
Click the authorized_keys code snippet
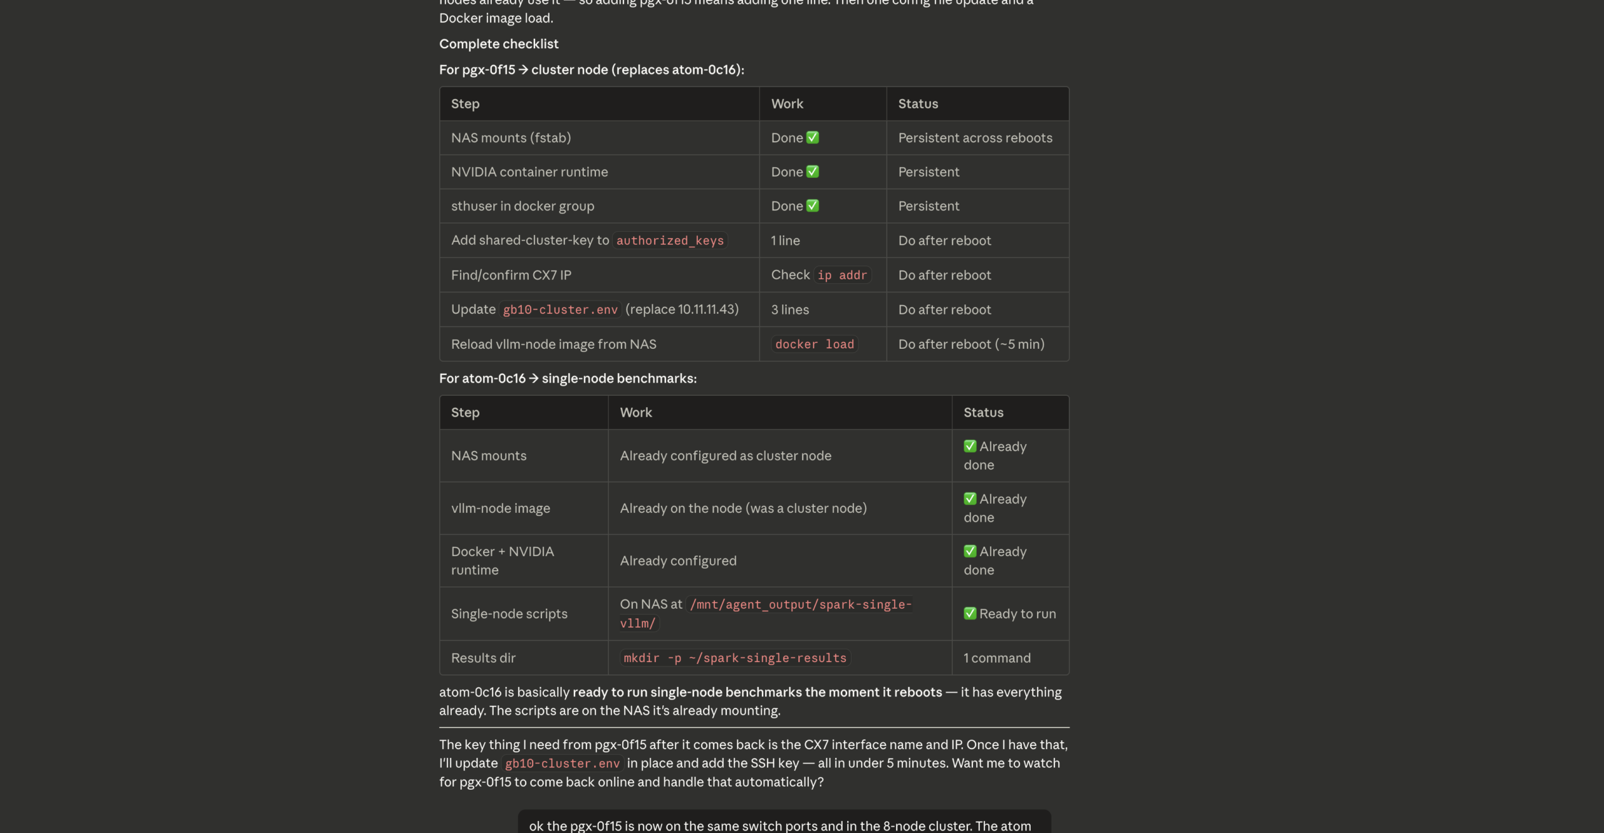click(x=670, y=241)
